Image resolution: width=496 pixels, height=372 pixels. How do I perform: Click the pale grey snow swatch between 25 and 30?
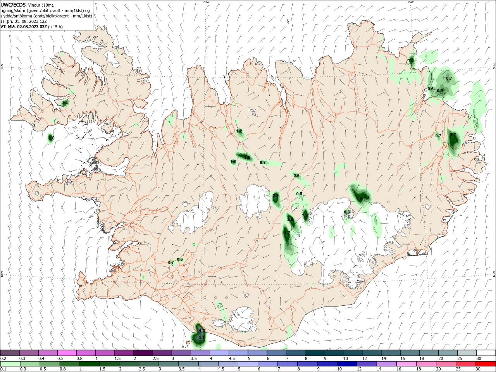[x=466, y=353]
